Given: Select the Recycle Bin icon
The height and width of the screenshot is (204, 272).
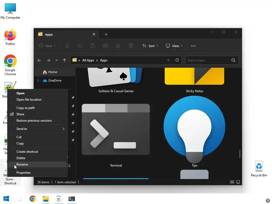Looking at the screenshot, I should tap(259, 169).
